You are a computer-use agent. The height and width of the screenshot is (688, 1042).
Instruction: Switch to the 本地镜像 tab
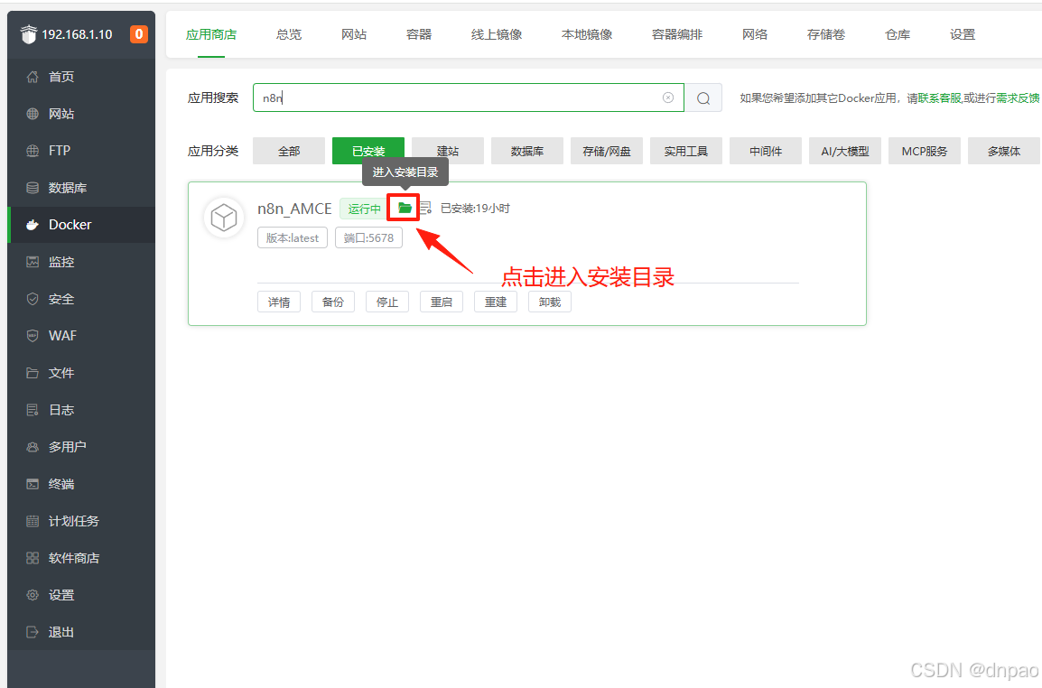click(x=587, y=34)
